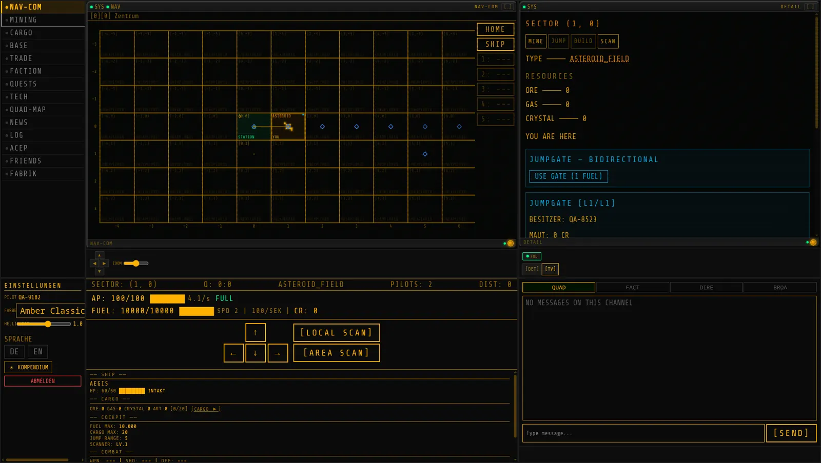Move ship up with the arrow button

point(256,333)
